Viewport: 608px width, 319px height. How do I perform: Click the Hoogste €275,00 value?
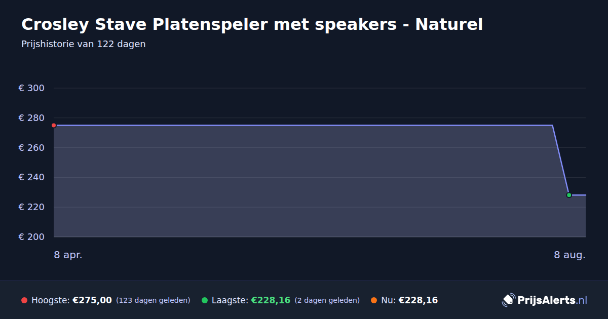click(x=92, y=300)
